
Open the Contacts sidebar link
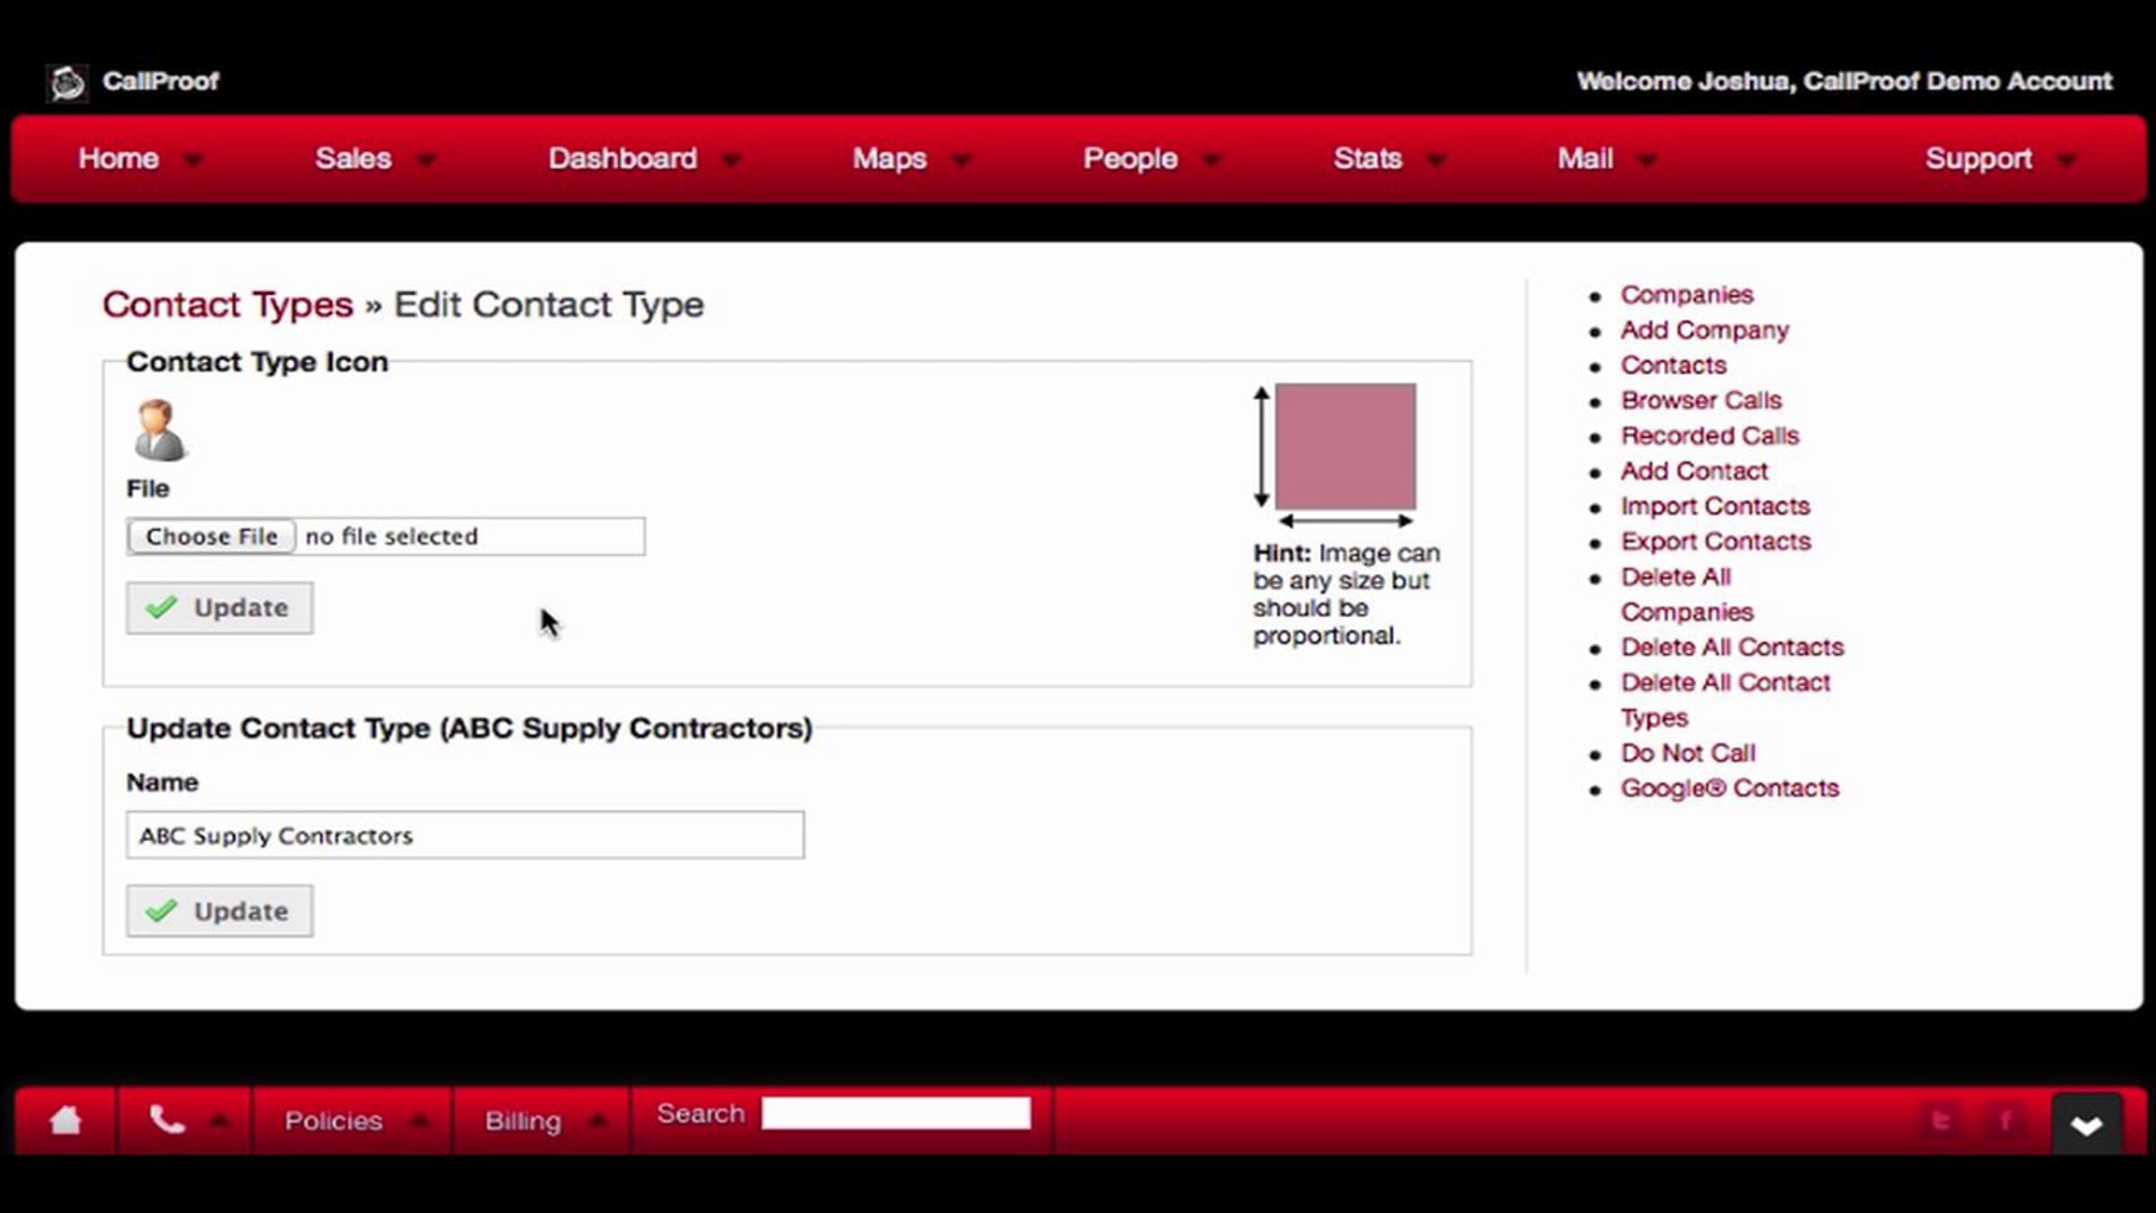click(x=1674, y=365)
